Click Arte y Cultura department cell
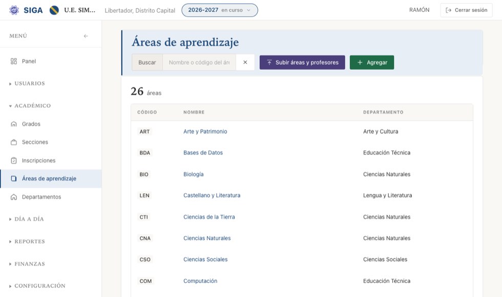The image size is (502, 297). 381,131
